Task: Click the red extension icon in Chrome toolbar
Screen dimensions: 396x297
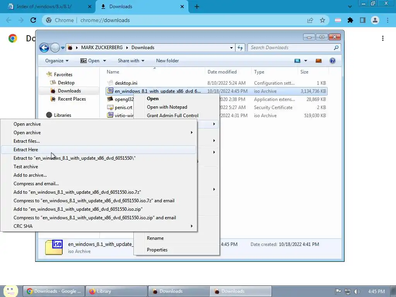Action: (x=338, y=20)
